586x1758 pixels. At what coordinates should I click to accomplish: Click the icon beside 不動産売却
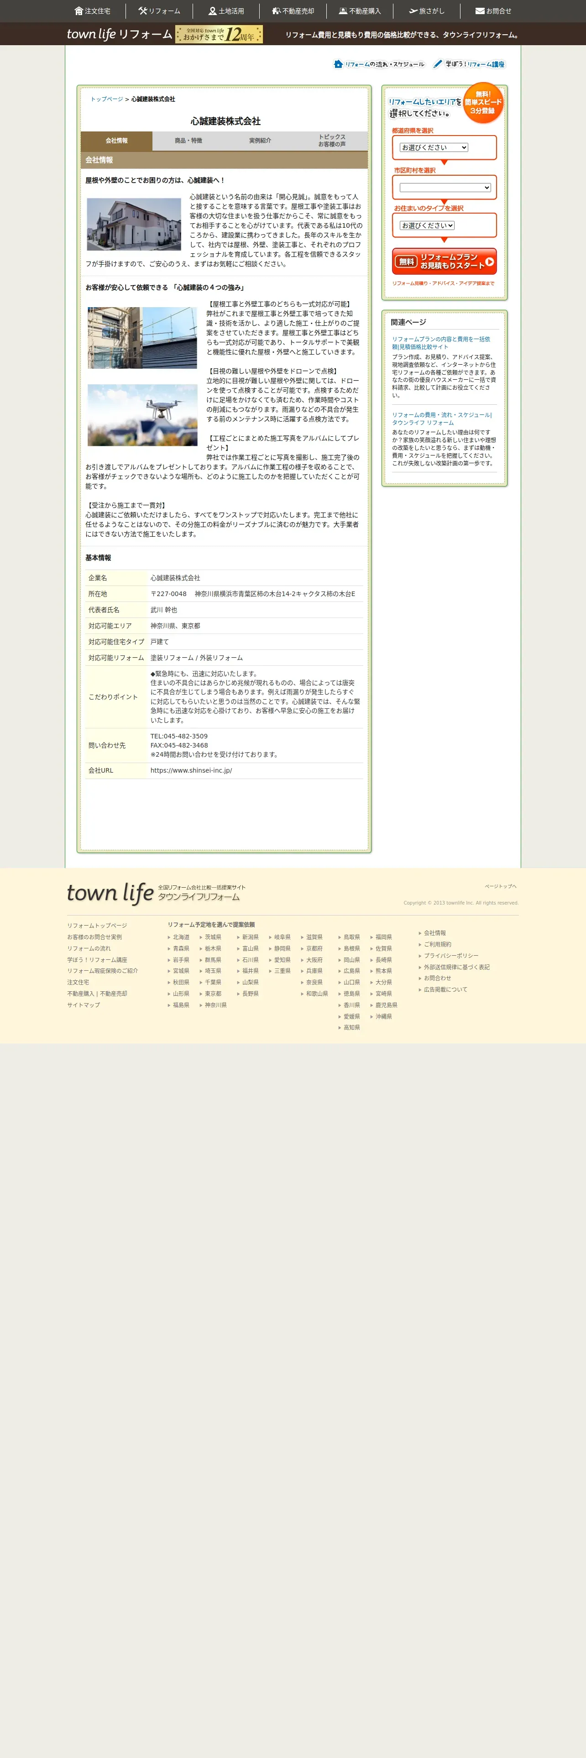point(276,11)
